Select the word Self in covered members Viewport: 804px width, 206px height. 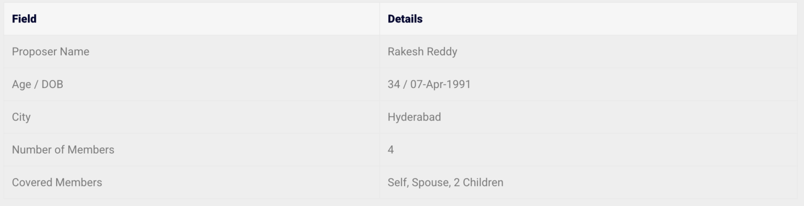pos(397,182)
